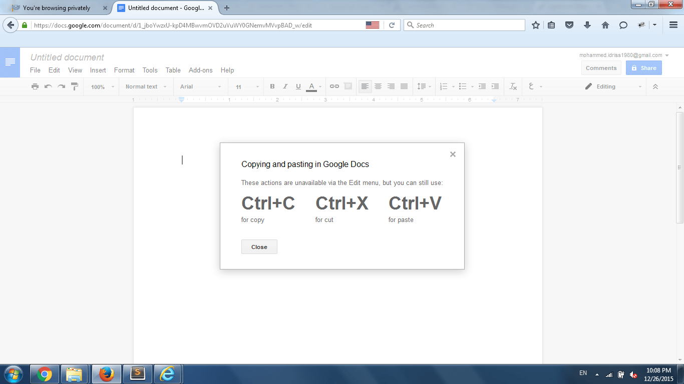Collapse the menus with double chevron
Viewport: 684px width, 384px height.
pos(655,86)
